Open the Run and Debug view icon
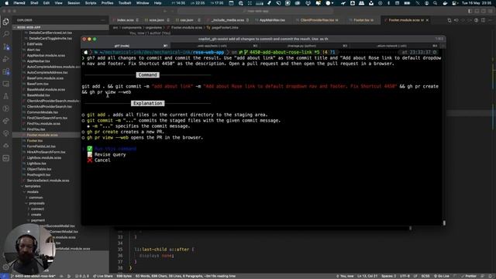Screen dimensions: 496x279 (6, 59)
